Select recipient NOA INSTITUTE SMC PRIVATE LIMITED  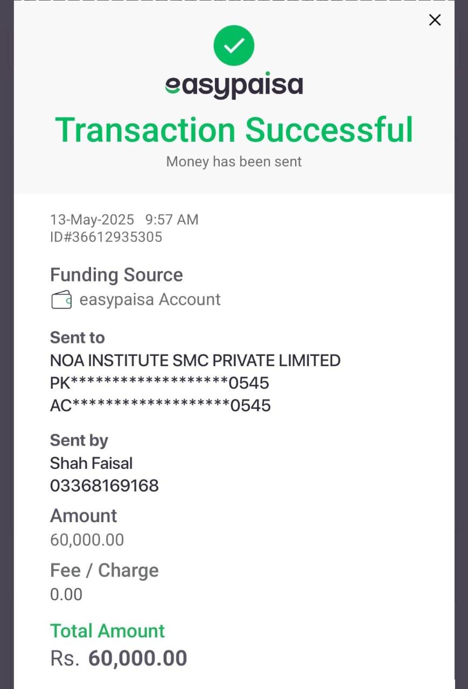click(195, 360)
